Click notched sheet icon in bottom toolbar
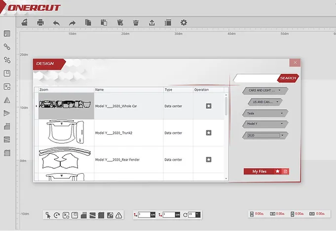The width and height of the screenshot is (336, 231). pos(101,215)
